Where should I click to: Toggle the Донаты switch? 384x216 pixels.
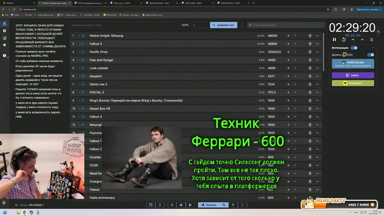tap(371, 55)
